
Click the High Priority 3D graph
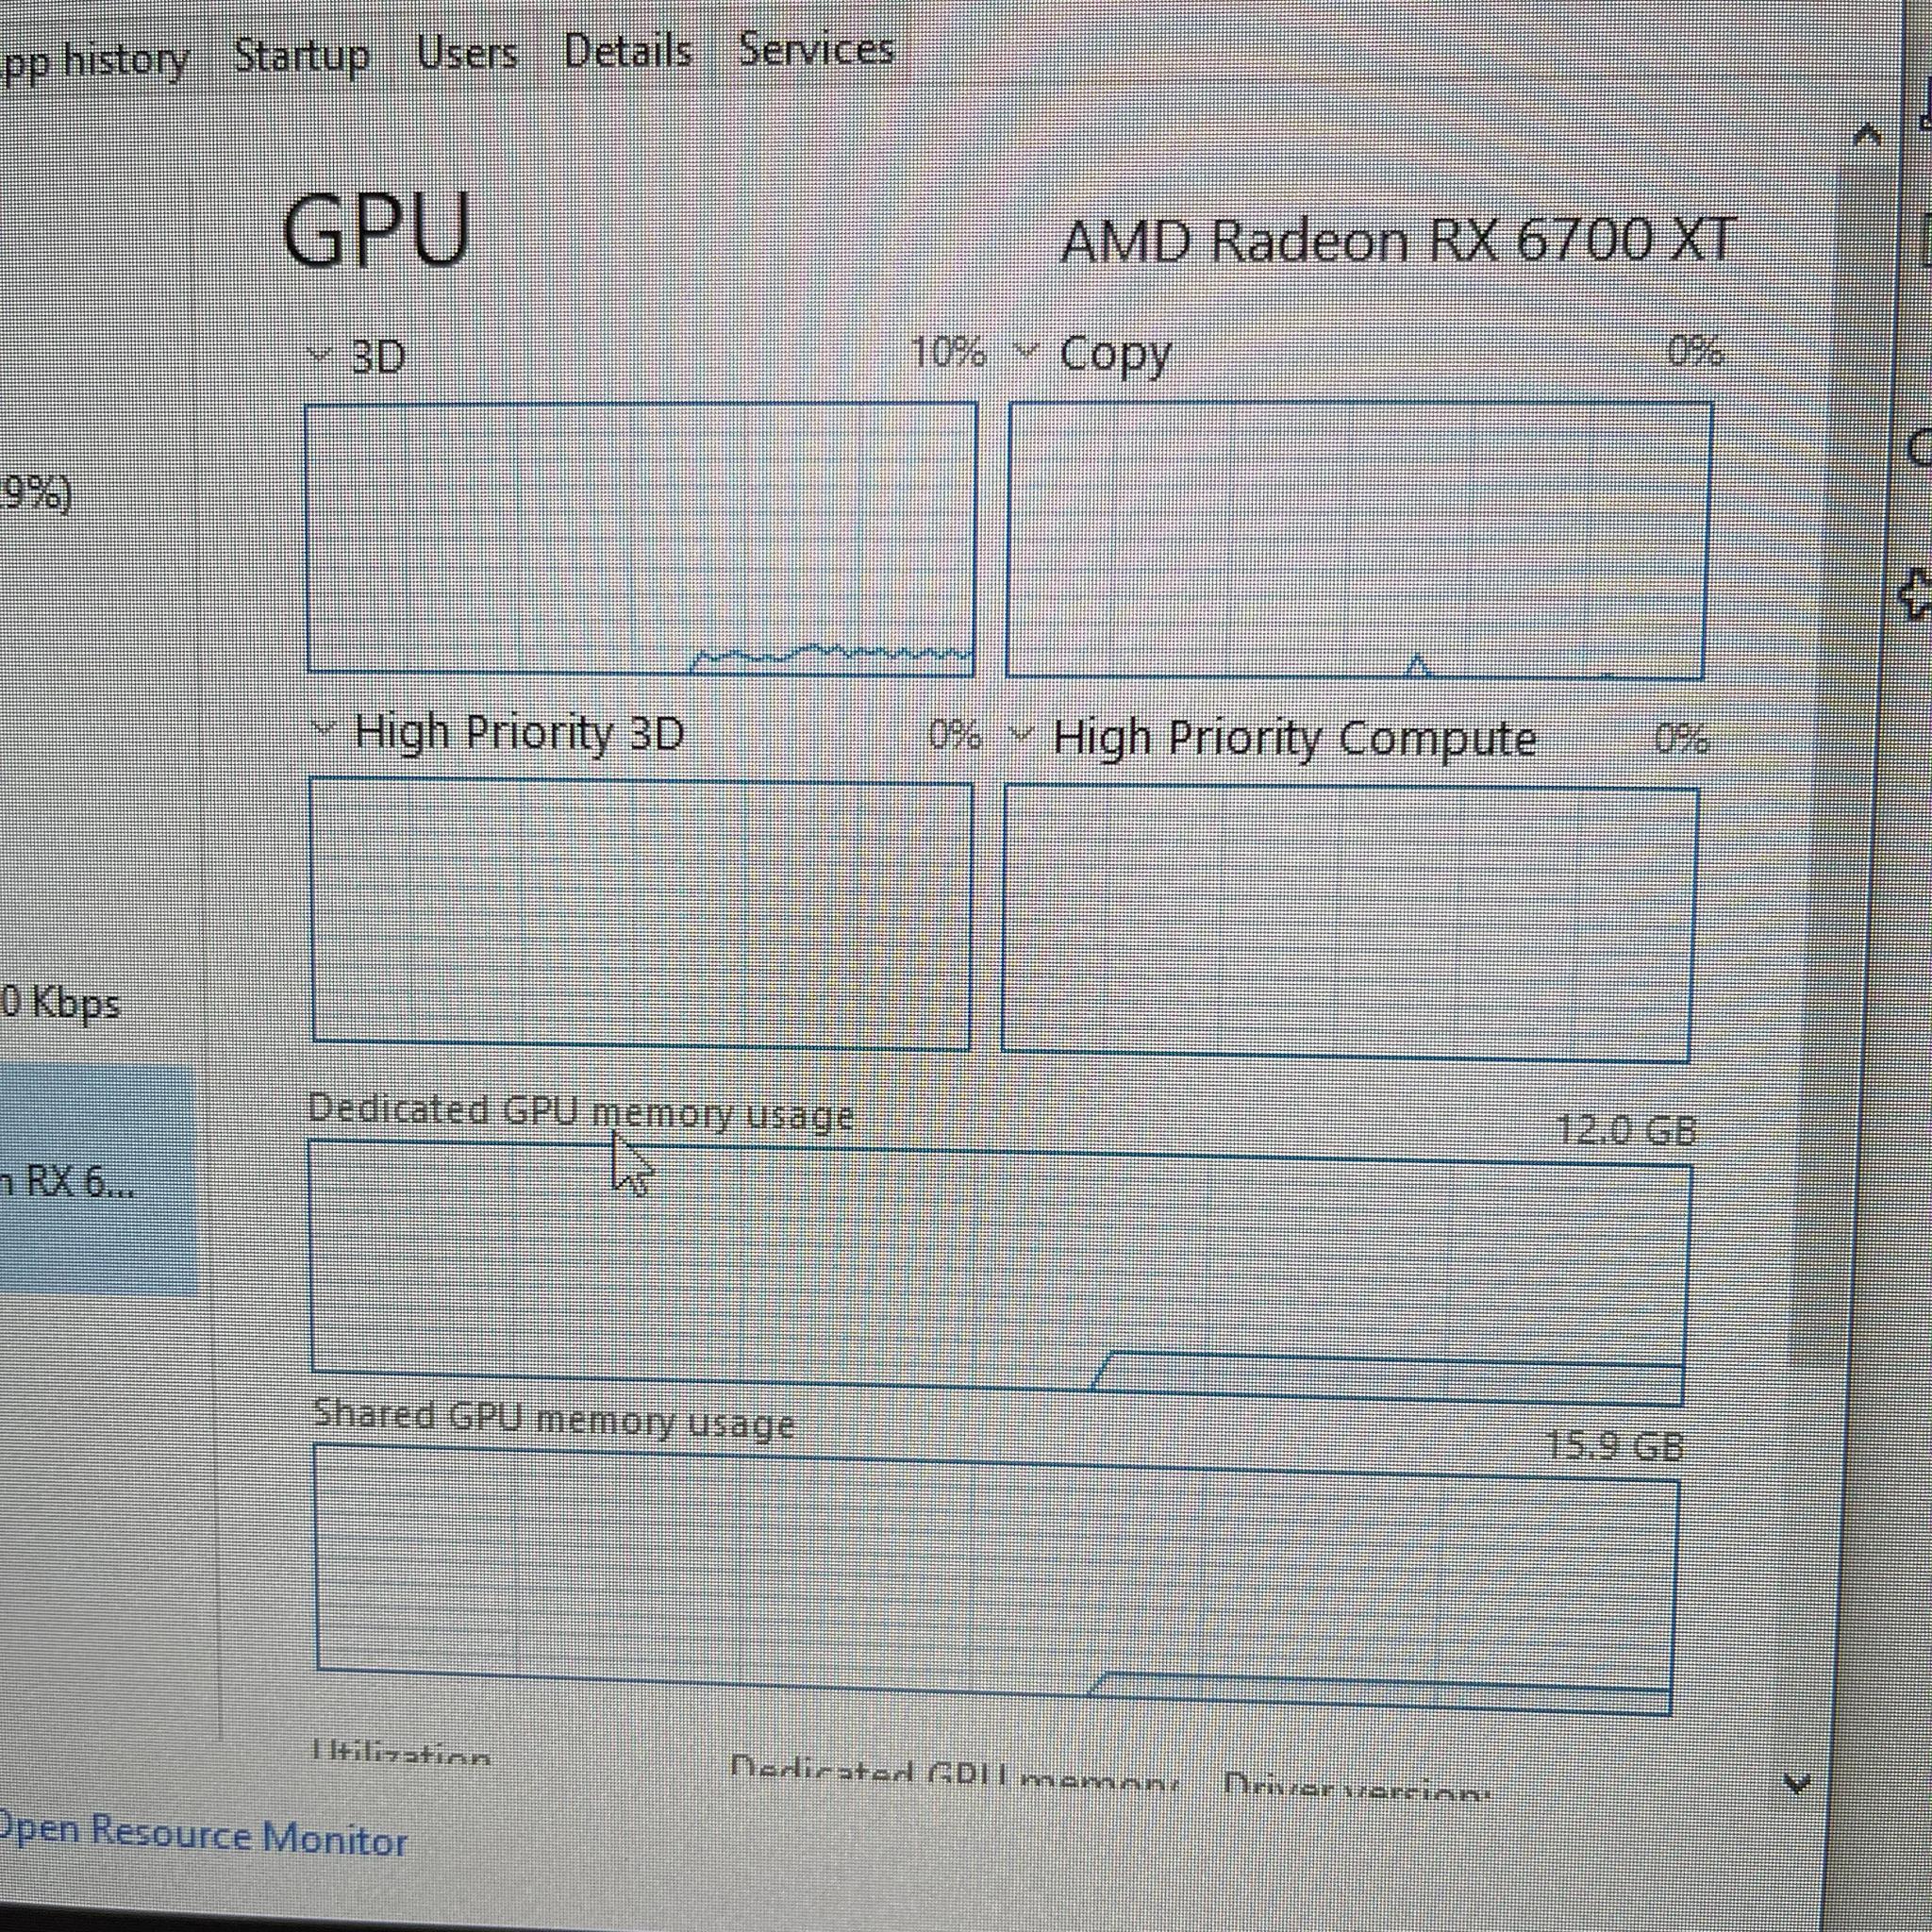tap(642, 915)
